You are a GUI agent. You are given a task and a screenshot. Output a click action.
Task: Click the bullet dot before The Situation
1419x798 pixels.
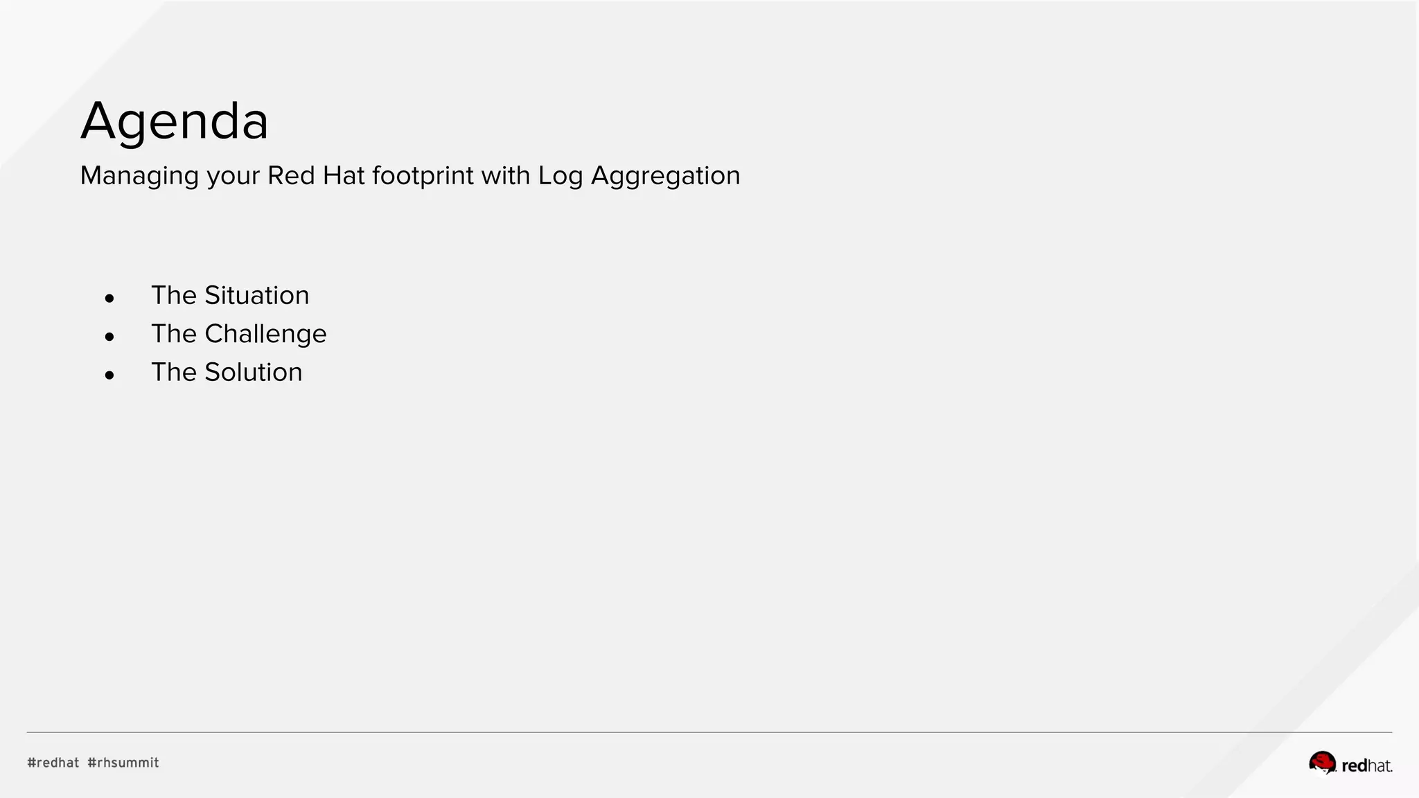pyautogui.click(x=109, y=299)
